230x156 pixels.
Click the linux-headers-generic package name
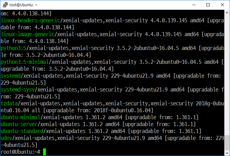coord(30,20)
